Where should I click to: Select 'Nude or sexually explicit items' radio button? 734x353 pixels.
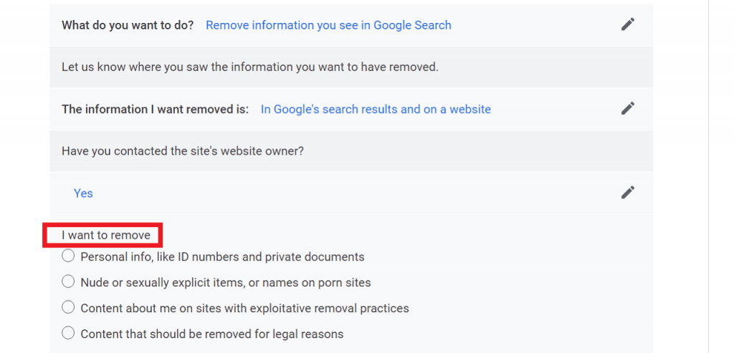pyautogui.click(x=68, y=281)
